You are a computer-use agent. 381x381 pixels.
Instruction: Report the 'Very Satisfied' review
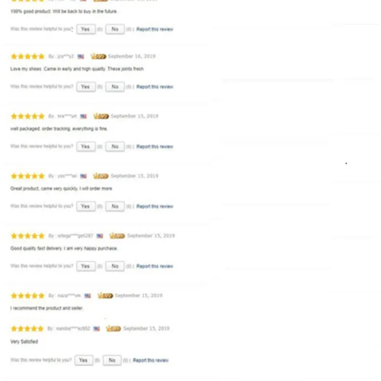(150, 361)
